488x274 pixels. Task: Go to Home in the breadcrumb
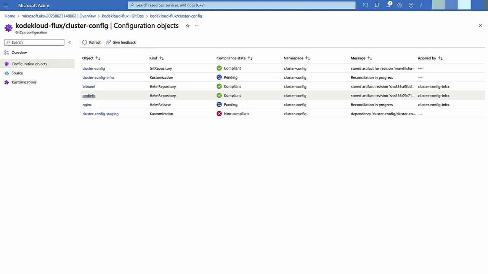coord(10,16)
